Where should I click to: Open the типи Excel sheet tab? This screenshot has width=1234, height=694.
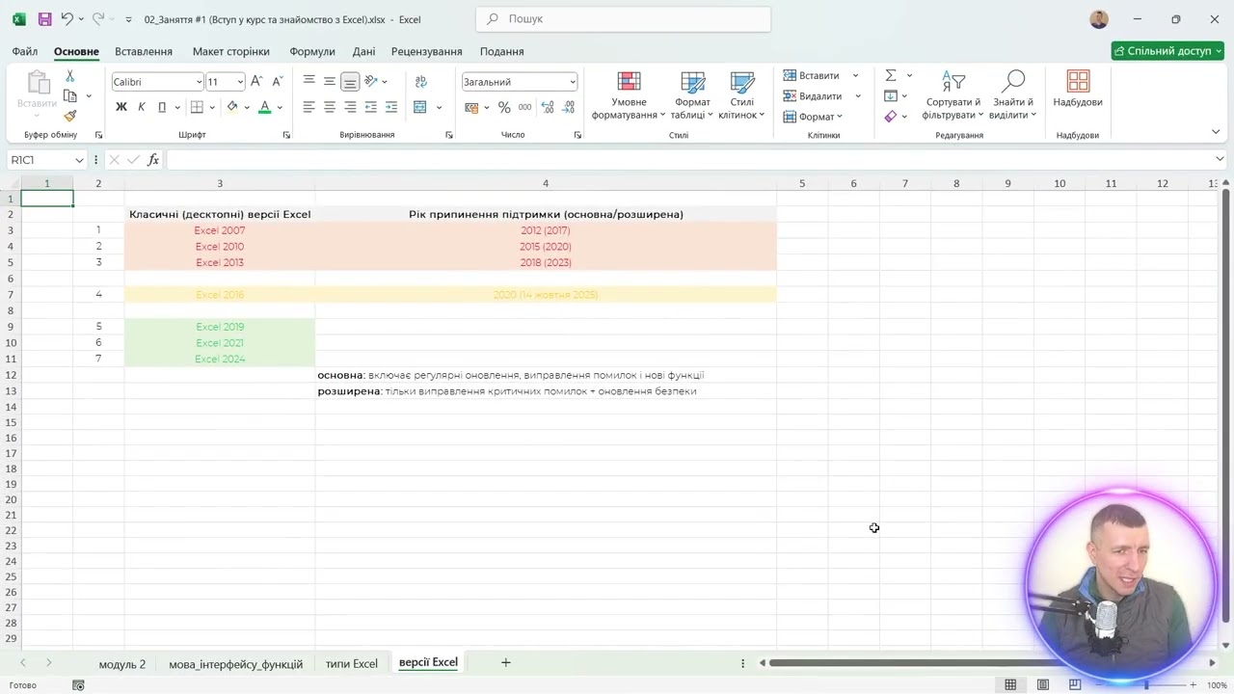(352, 663)
